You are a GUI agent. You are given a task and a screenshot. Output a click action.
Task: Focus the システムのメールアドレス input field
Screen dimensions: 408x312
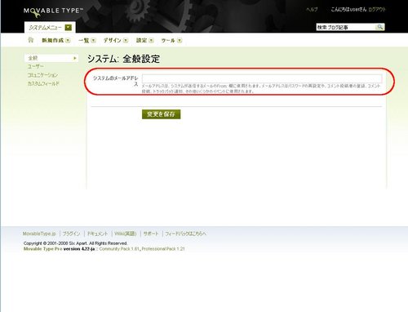(x=262, y=78)
